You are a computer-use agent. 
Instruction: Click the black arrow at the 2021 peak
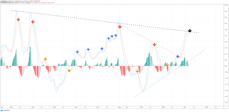[x=190, y=31]
